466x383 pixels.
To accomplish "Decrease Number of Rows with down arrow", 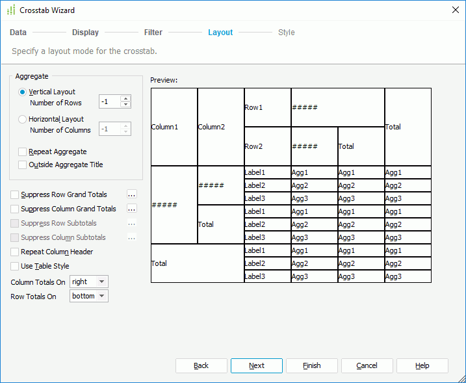I will coord(125,105).
